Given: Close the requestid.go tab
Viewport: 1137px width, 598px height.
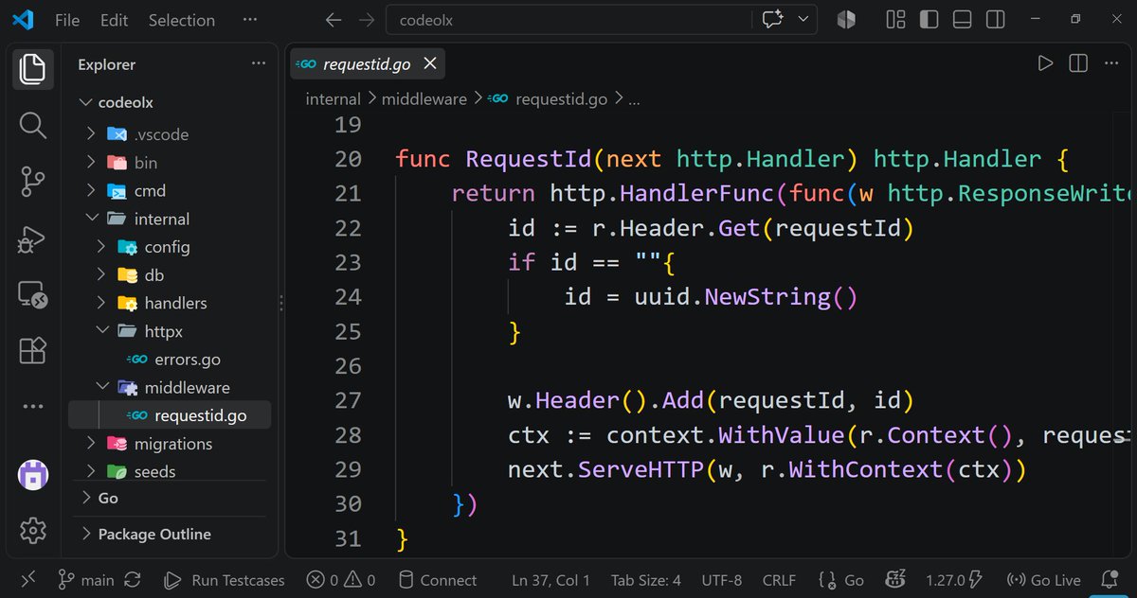Looking at the screenshot, I should (429, 63).
